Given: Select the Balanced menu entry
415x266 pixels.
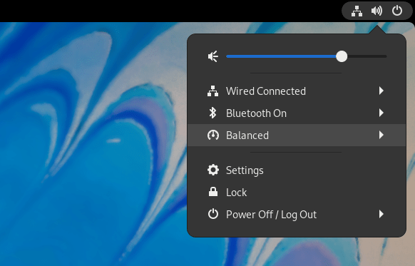Looking at the screenshot, I should point(297,135).
